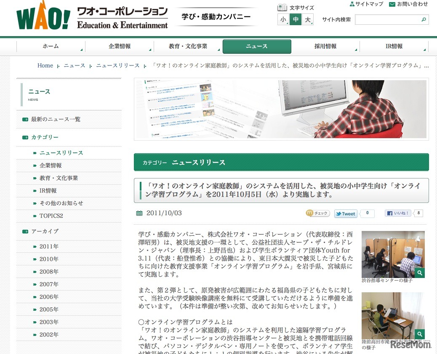Open the 2011年 archive
The width and height of the screenshot is (437, 354).
[x=49, y=246]
